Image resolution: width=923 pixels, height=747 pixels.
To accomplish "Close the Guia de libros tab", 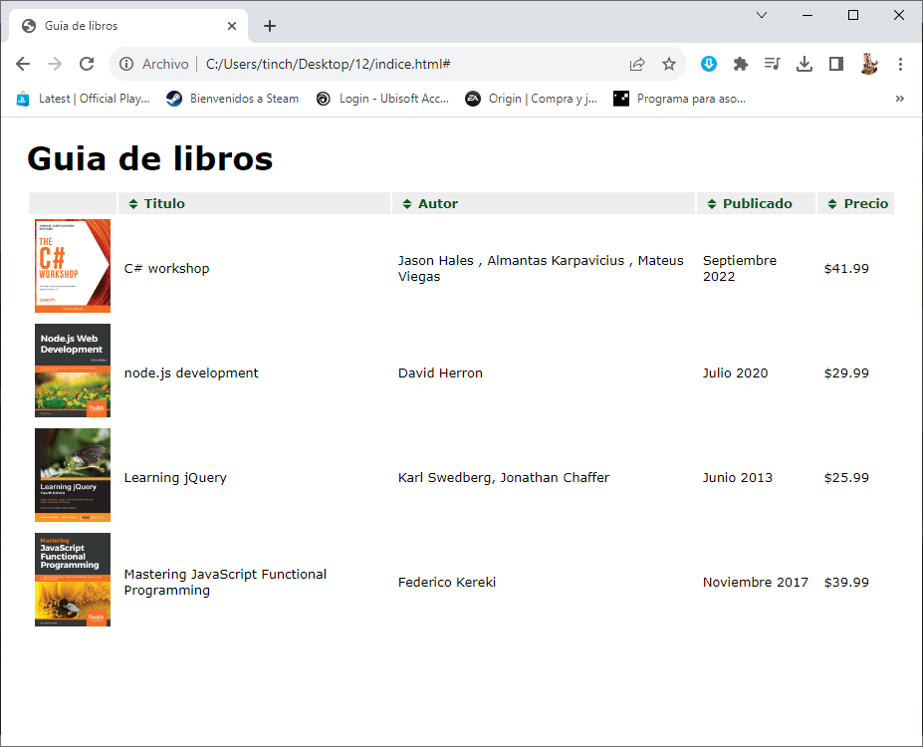I will coord(231,26).
